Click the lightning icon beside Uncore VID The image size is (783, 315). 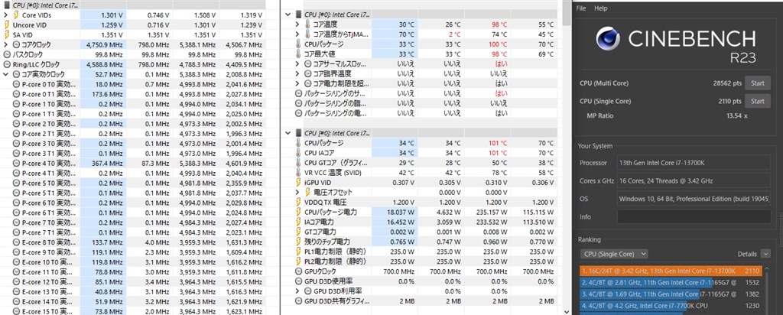click(x=7, y=25)
